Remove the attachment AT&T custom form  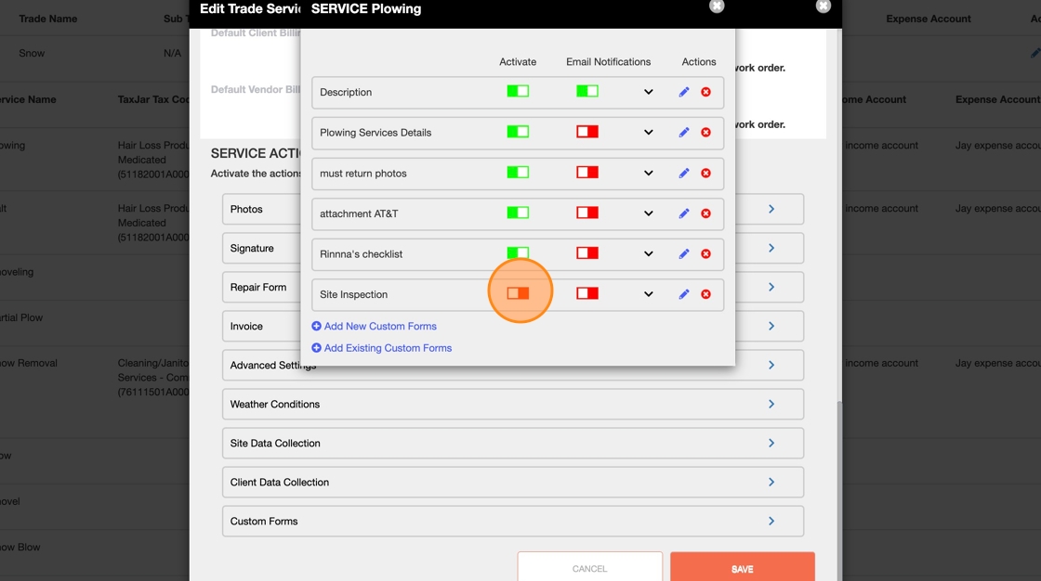click(705, 213)
